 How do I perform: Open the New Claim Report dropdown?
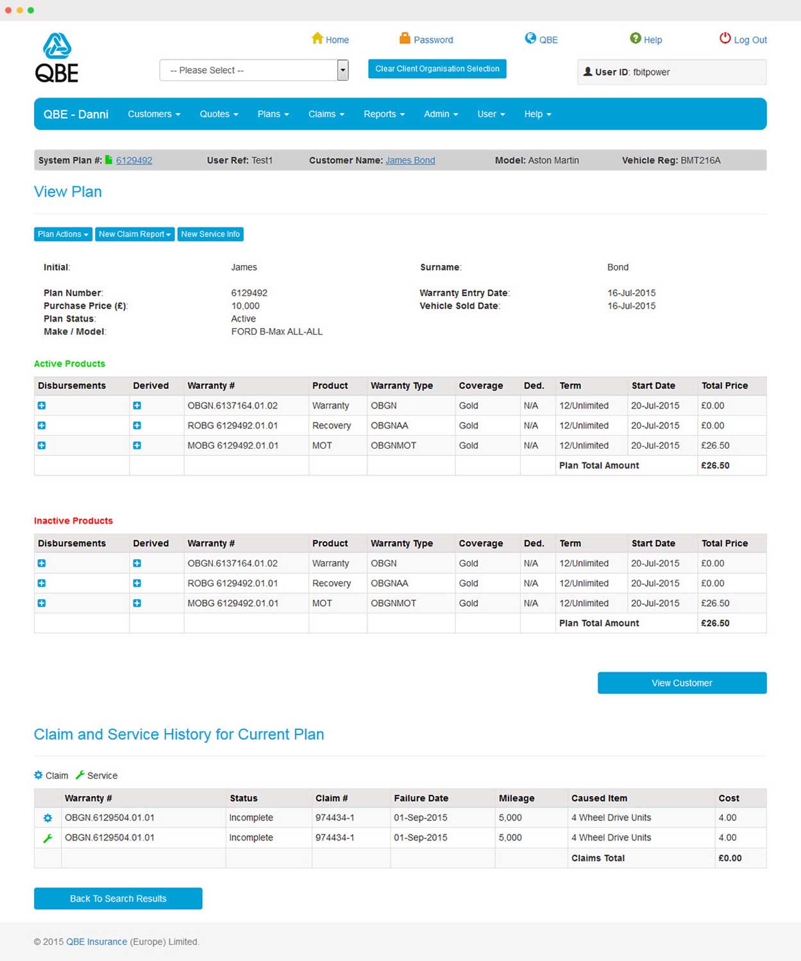click(x=135, y=234)
